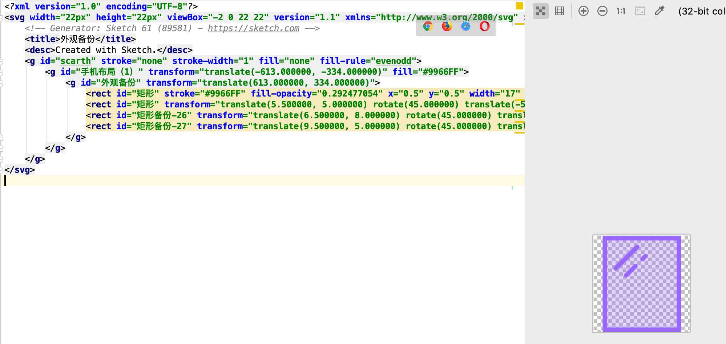This screenshot has height=344, width=726.
Task: Click the encoding="UTF-8" declaration
Action: pos(147,7)
